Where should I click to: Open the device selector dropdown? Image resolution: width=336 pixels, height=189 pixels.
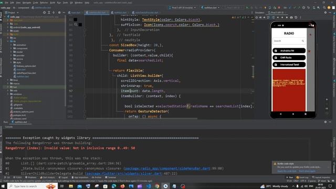(x=182, y=7)
